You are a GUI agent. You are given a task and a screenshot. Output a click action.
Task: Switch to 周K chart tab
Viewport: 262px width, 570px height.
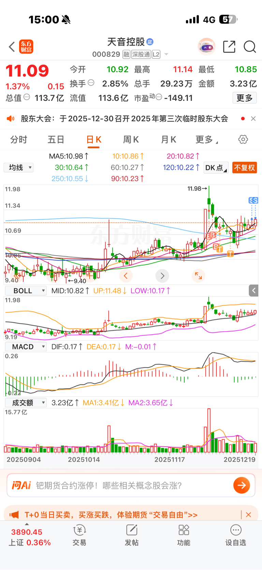[x=131, y=139]
